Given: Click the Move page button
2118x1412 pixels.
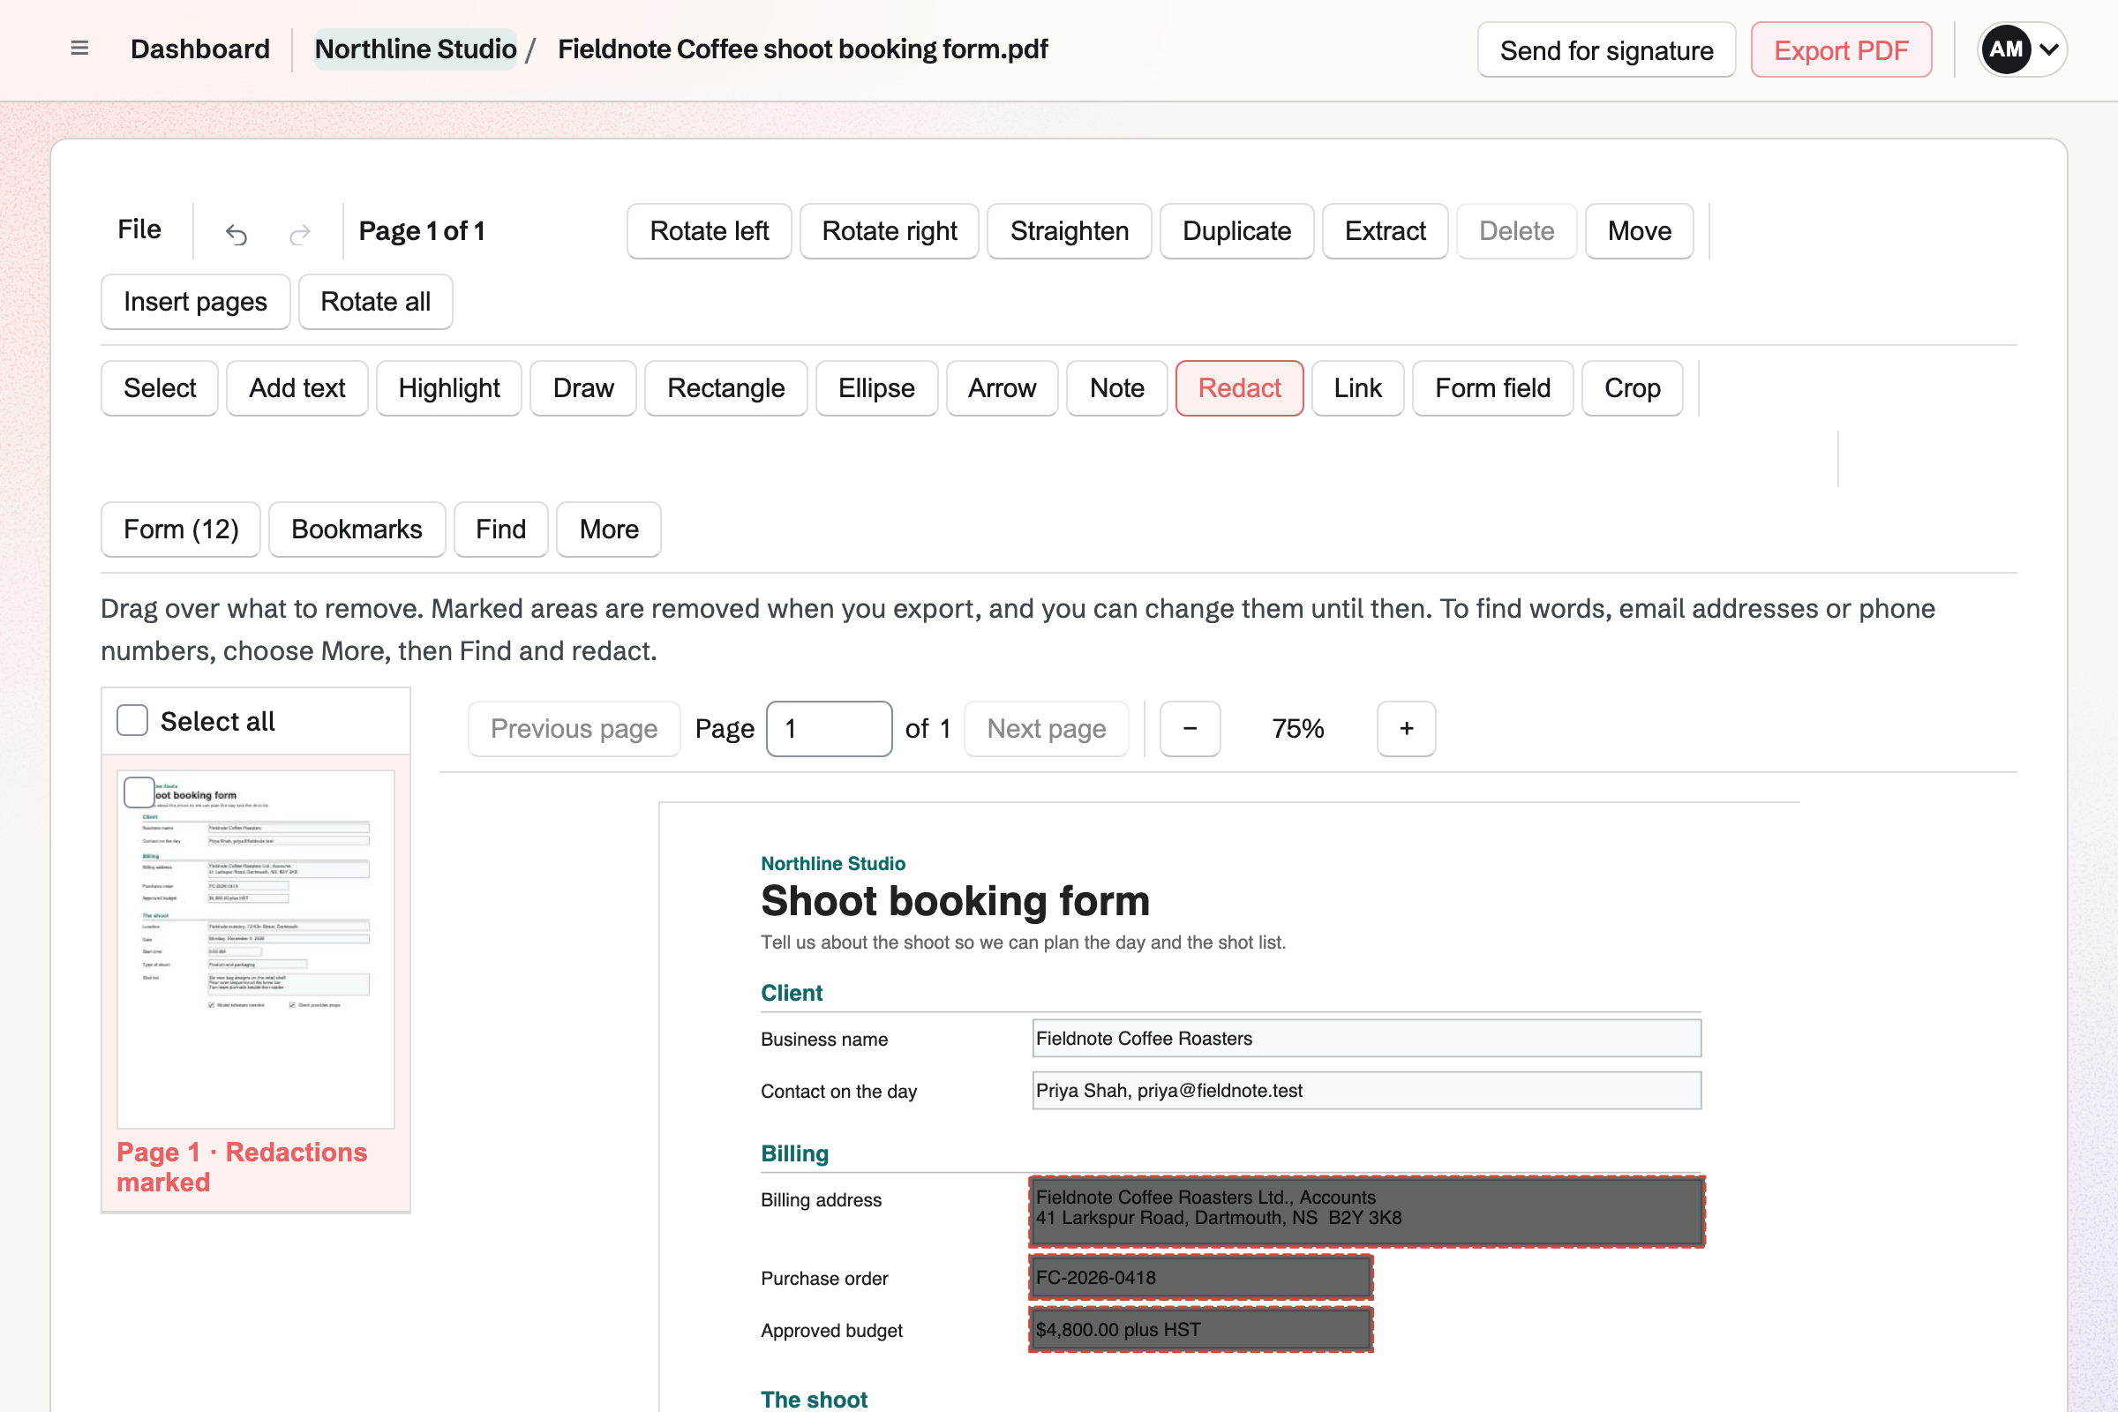Looking at the screenshot, I should tap(1639, 231).
